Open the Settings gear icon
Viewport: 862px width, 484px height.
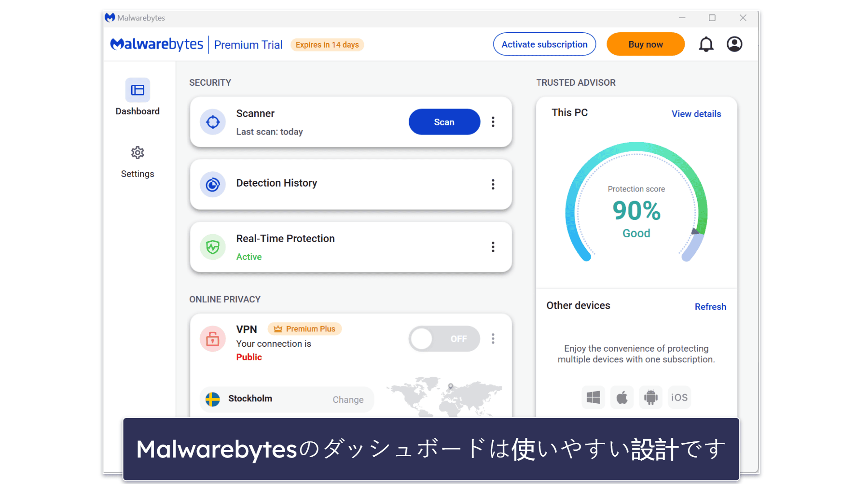point(137,153)
